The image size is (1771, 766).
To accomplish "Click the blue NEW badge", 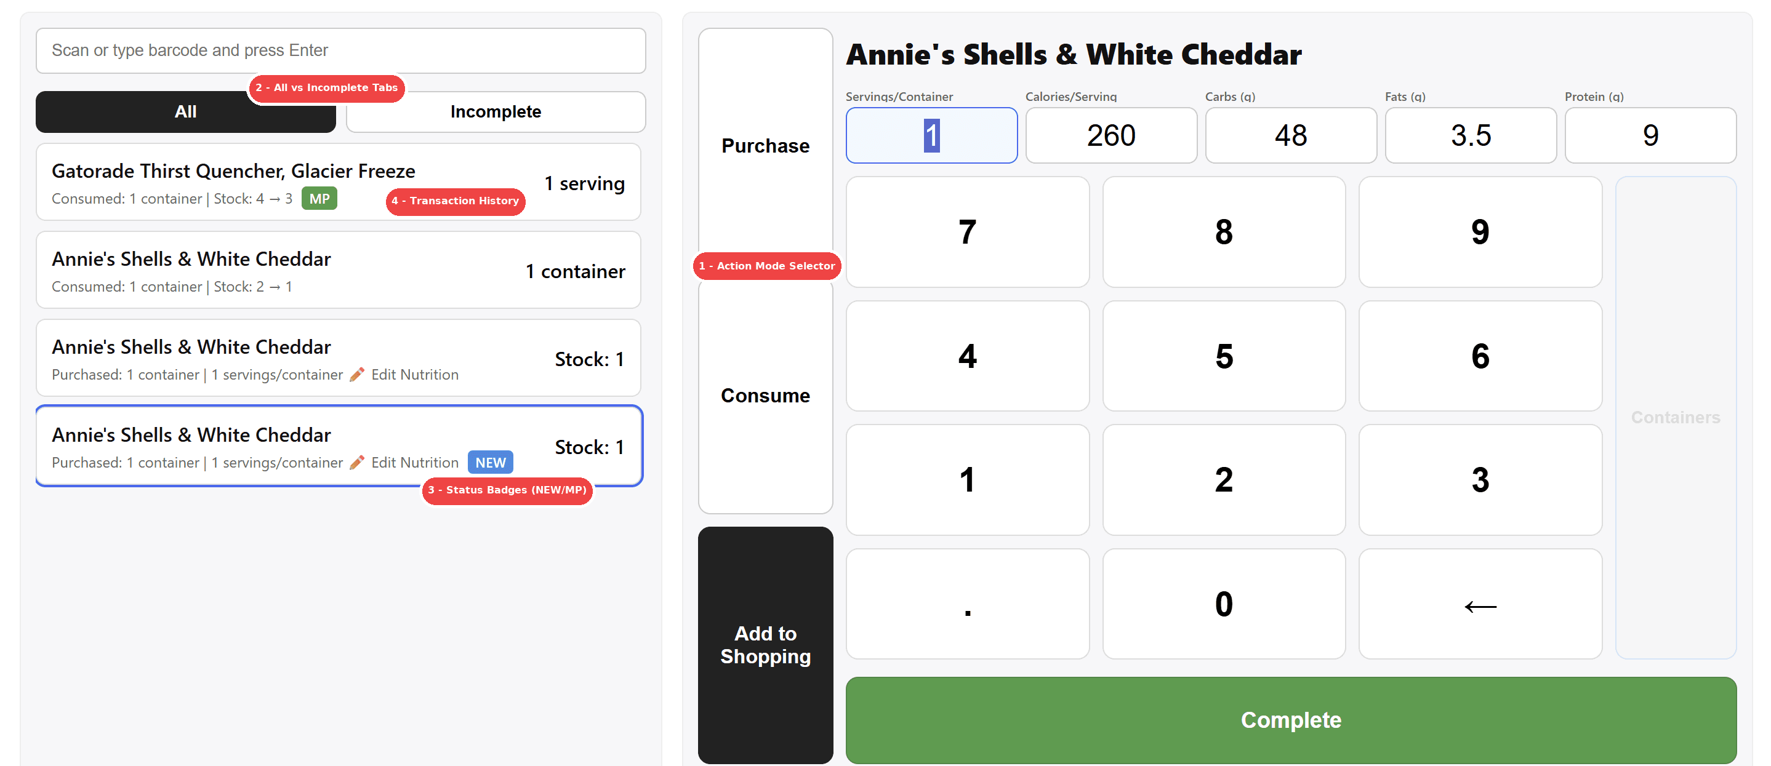I will click(489, 462).
